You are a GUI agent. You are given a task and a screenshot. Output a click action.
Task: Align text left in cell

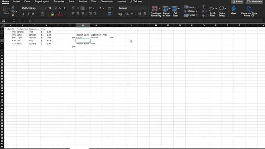pos(73,14)
